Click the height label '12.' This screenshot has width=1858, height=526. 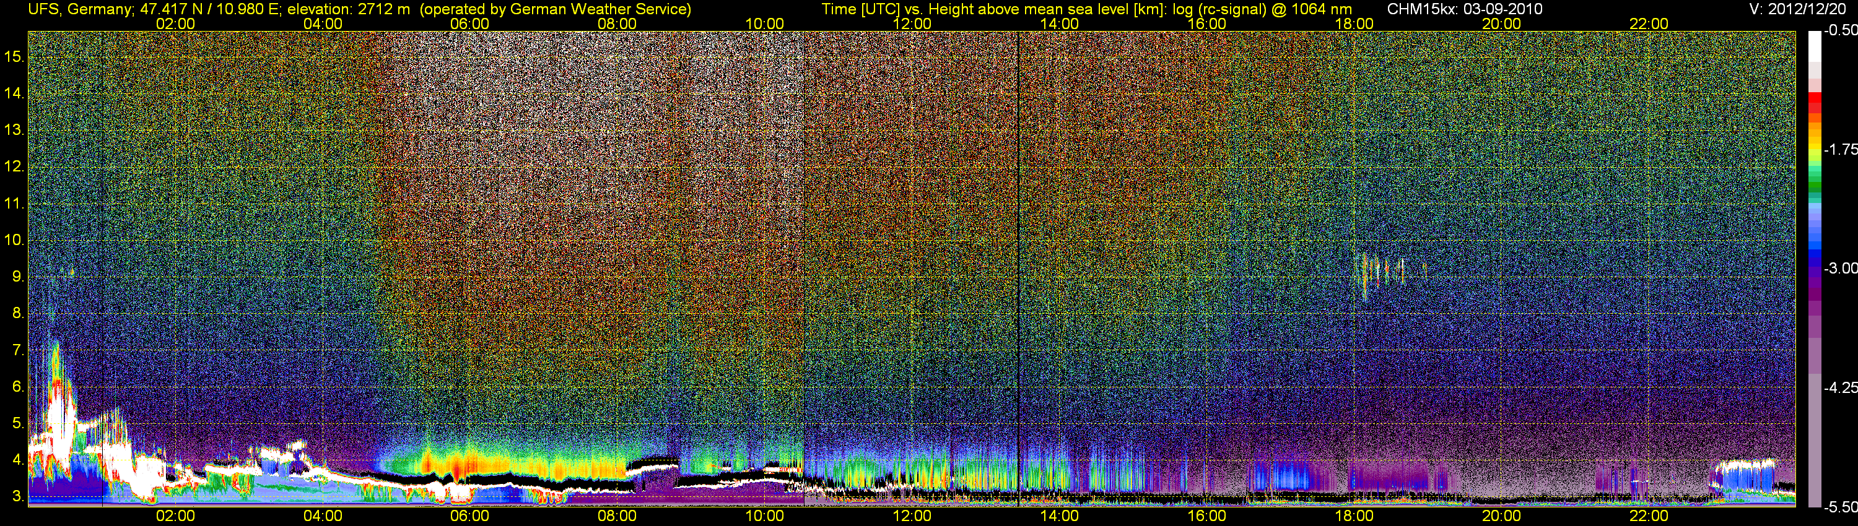click(x=14, y=166)
